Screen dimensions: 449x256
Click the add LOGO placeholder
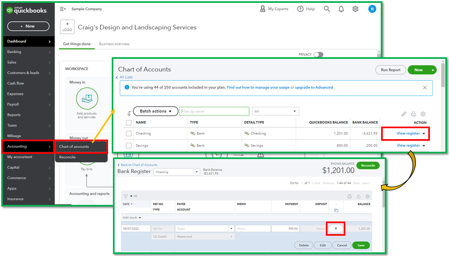pos(67,27)
